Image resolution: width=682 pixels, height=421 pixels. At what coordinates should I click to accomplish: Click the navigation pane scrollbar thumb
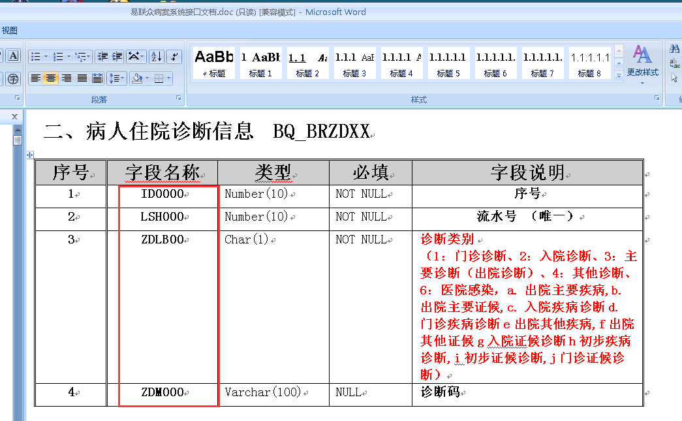click(18, 140)
